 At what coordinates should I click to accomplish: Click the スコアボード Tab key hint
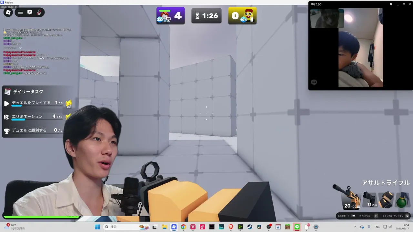point(347,216)
